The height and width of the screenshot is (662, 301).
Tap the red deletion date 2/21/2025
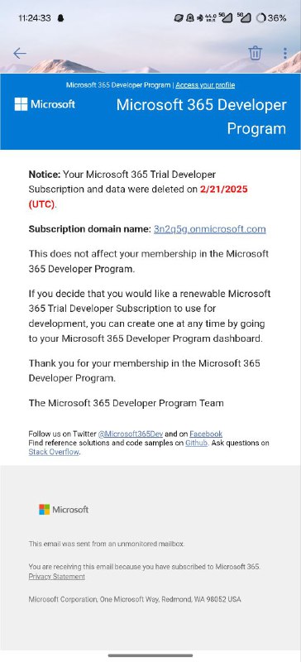[223, 189]
